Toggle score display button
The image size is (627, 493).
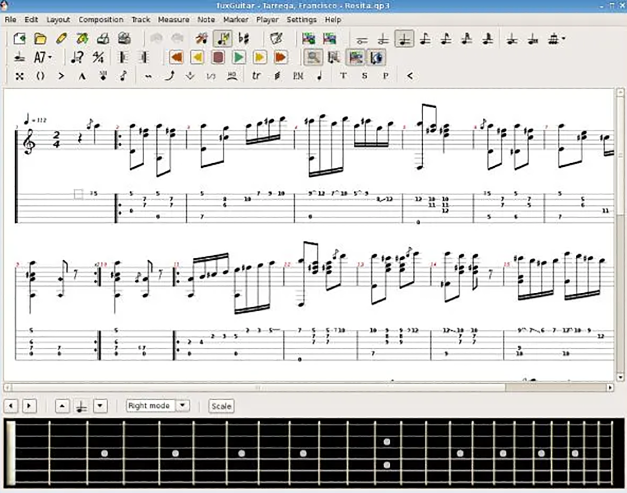(x=376, y=57)
